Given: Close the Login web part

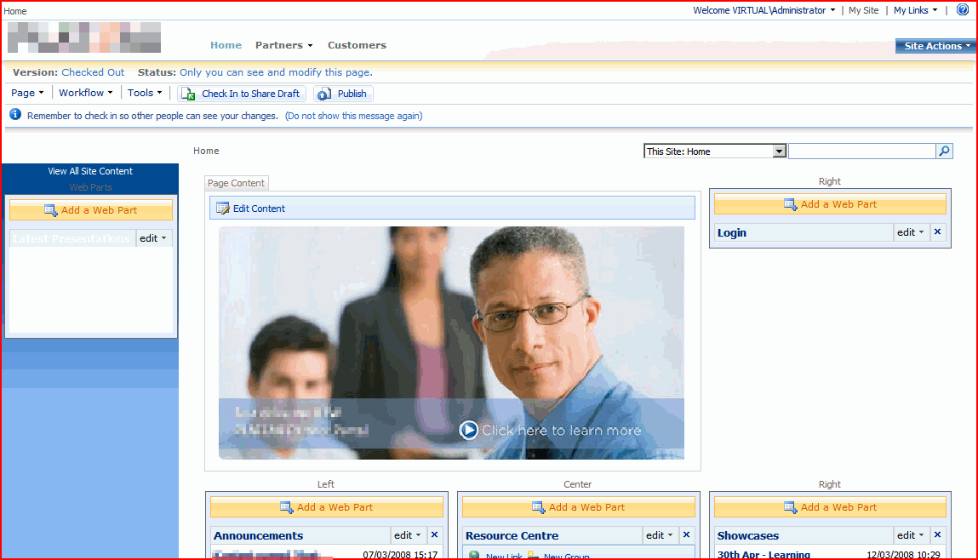Looking at the screenshot, I should [x=938, y=232].
